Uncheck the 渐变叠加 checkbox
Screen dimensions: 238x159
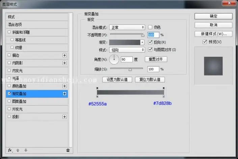(9, 93)
